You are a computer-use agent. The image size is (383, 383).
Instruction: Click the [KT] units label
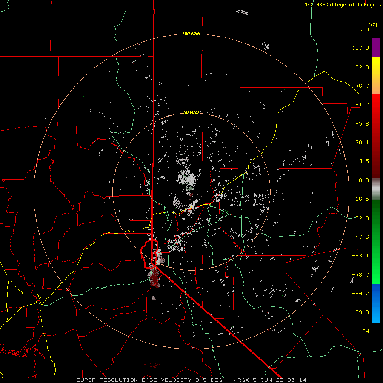click(363, 30)
